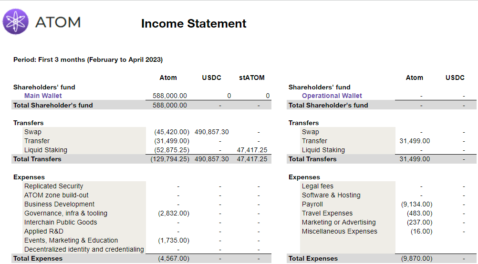Select the Income Statement title
The width and height of the screenshot is (478, 264).
[194, 23]
